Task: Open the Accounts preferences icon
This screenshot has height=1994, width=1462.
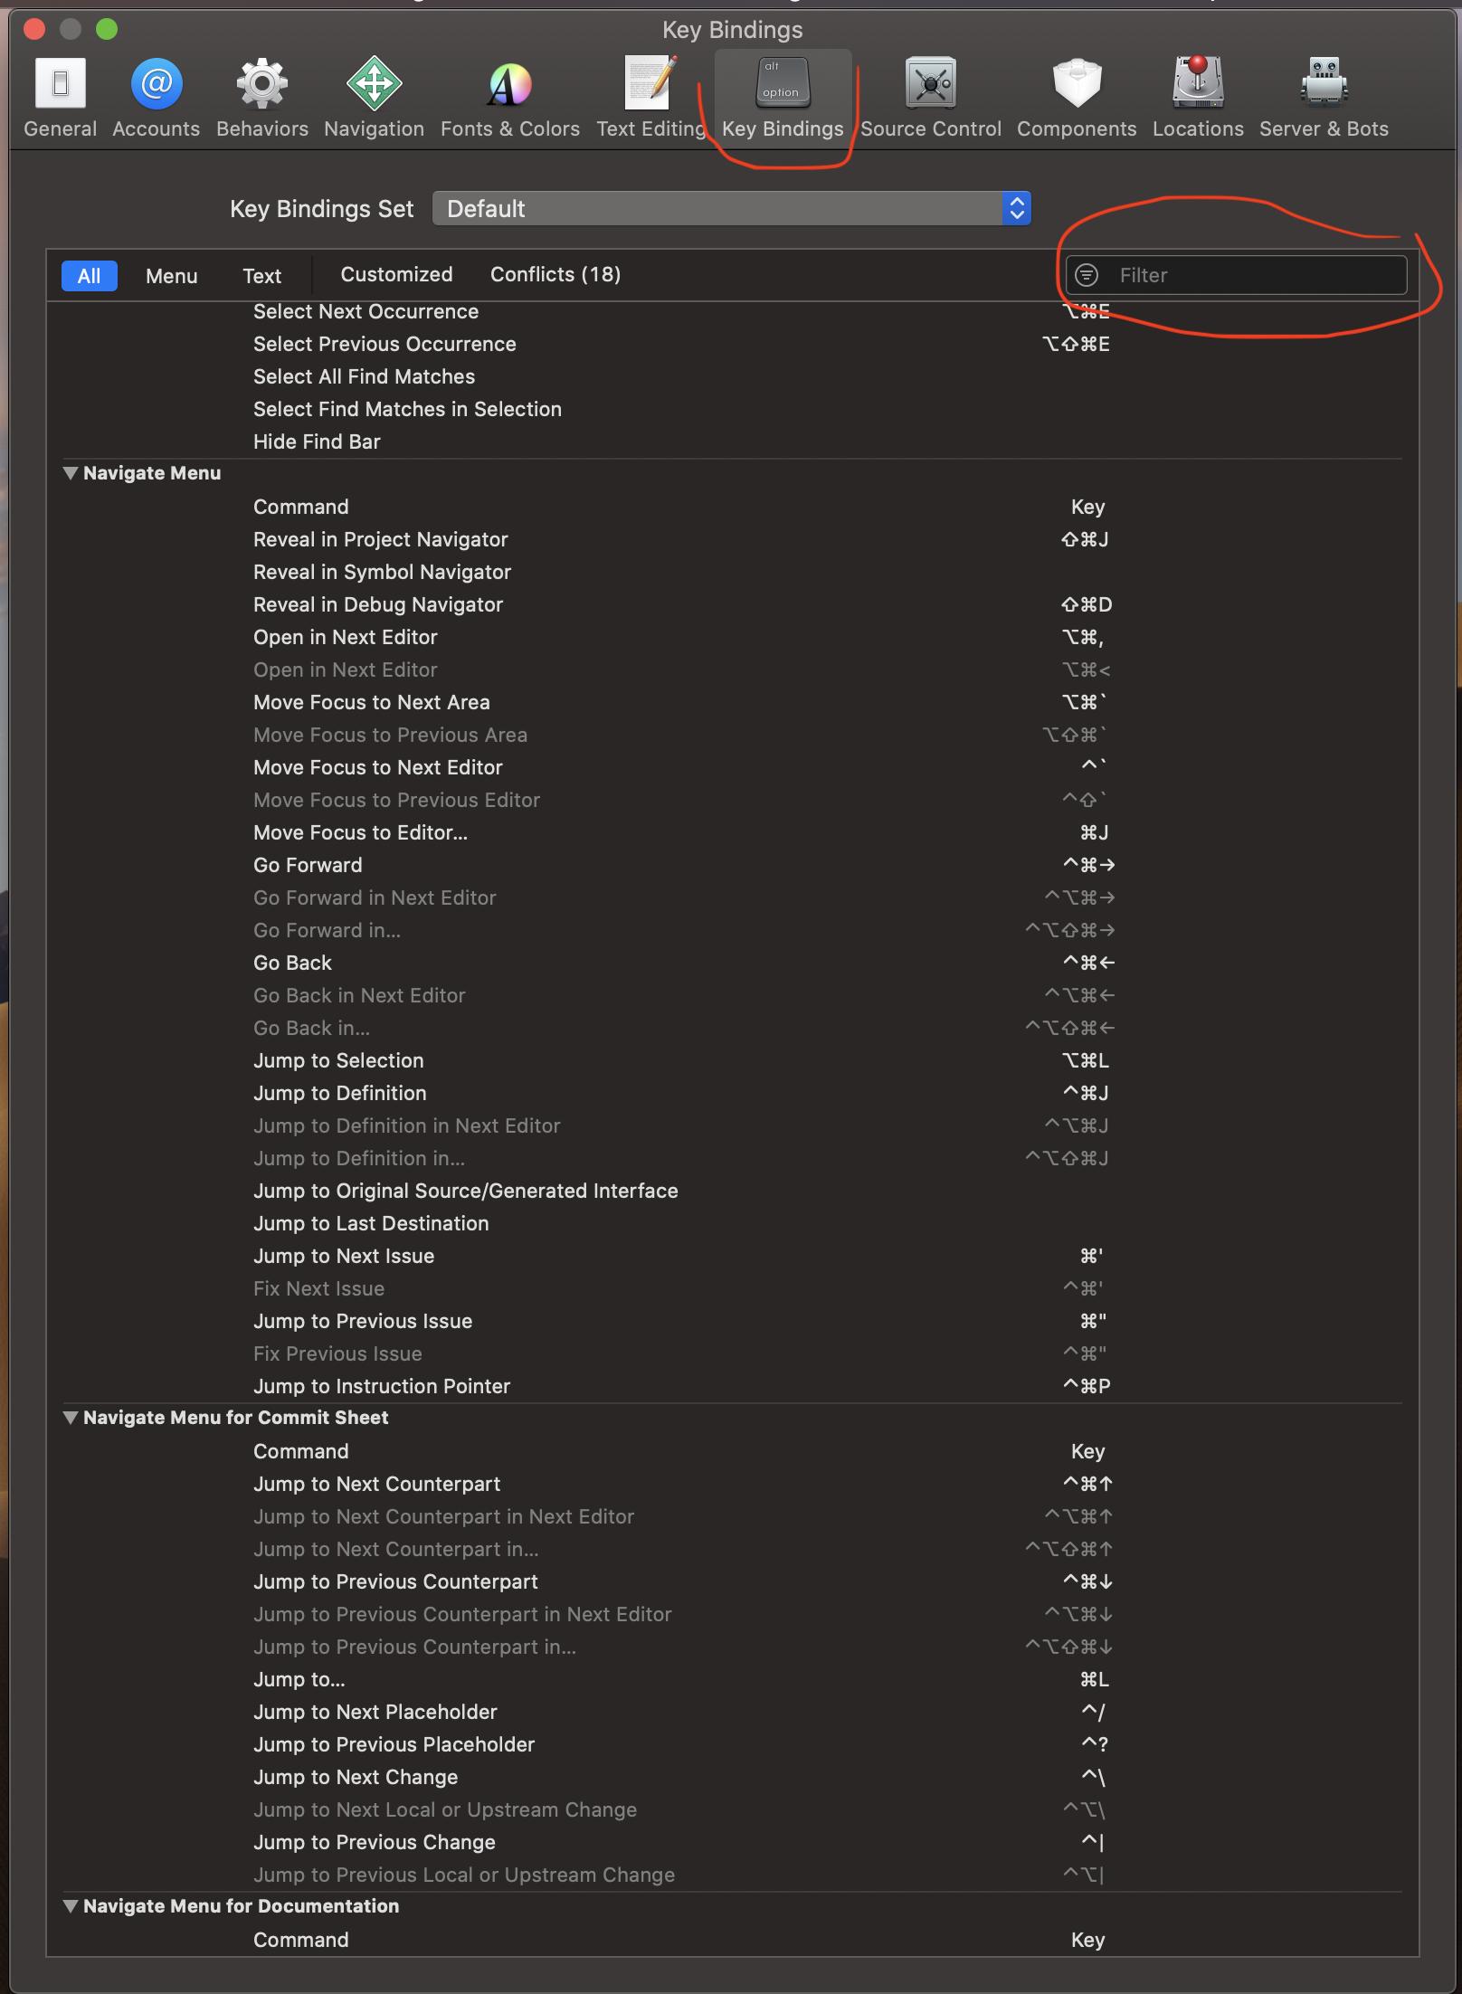Action: pyautogui.click(x=156, y=84)
